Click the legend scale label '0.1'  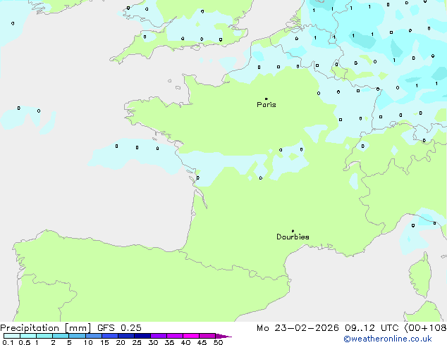click(x=8, y=342)
